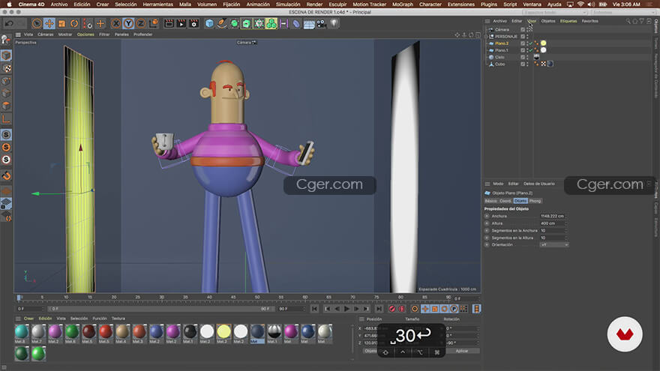
Task: Open the macOS Apple menu
Action: 9,4
